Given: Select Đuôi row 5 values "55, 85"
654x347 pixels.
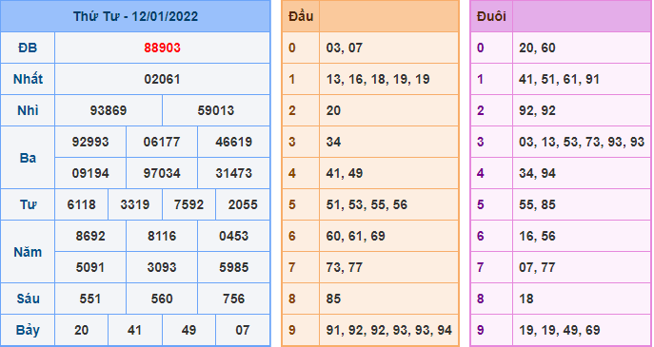Looking at the screenshot, I should click(537, 204).
